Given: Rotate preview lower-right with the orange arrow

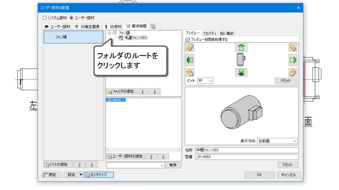Looking at the screenshot, I should coord(293,73).
